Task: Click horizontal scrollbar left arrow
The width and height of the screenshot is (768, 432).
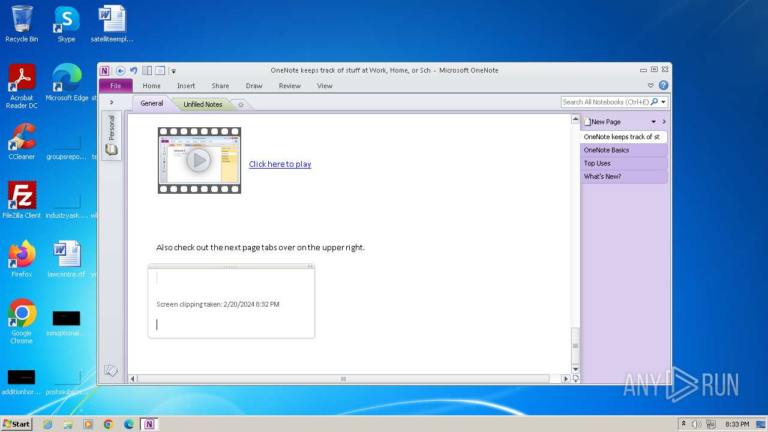Action: point(133,379)
